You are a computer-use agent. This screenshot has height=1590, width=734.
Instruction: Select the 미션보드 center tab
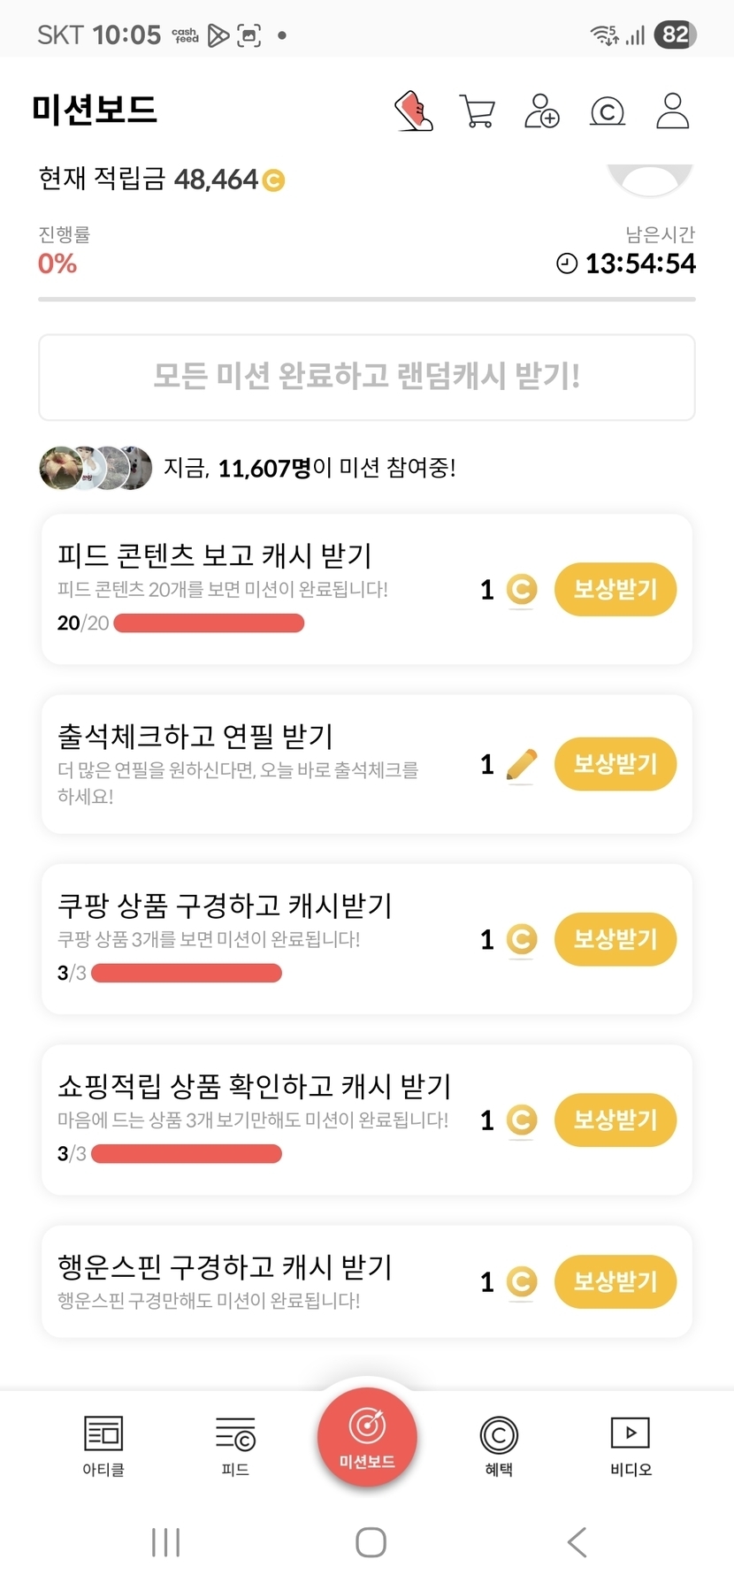point(367,1439)
